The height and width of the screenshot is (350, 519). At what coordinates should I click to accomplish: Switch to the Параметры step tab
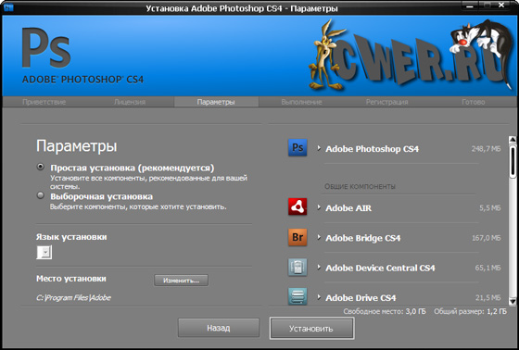[216, 102]
